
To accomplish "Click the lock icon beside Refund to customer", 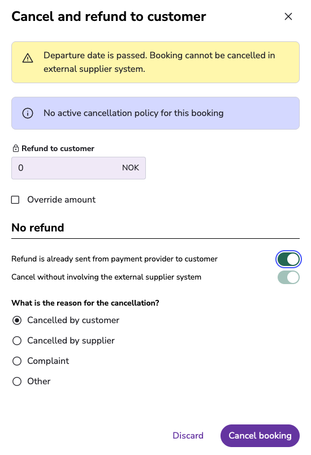I will (16, 148).
